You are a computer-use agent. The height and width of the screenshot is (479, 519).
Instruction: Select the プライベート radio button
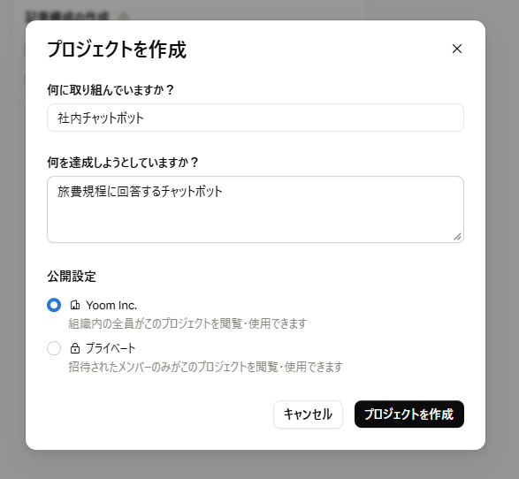tap(54, 348)
